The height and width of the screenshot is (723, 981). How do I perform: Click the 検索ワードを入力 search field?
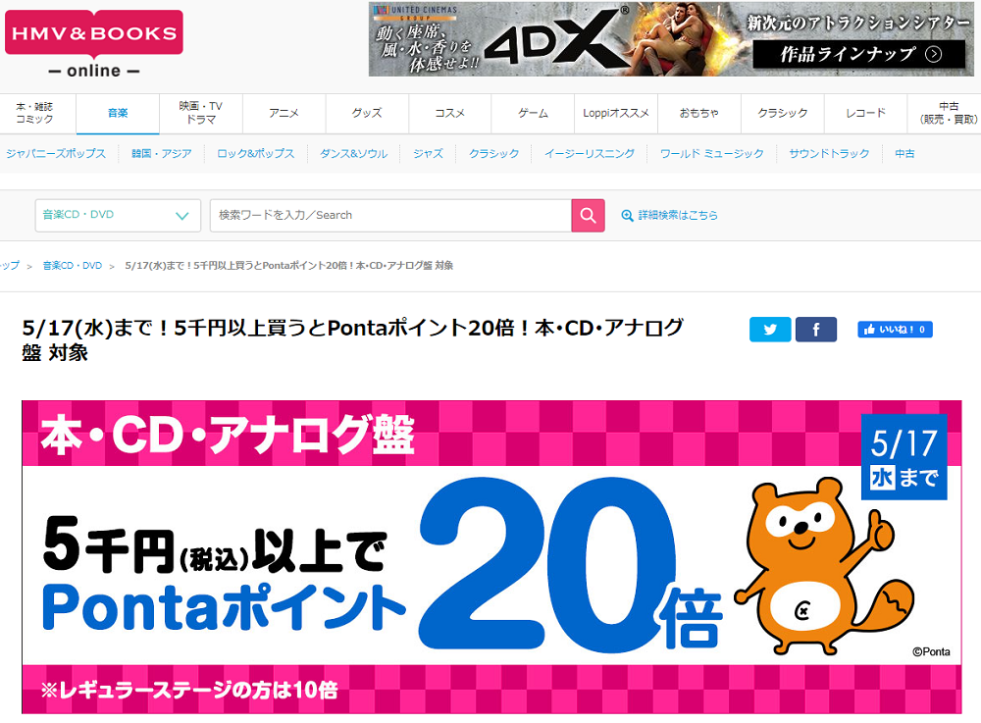point(391,215)
